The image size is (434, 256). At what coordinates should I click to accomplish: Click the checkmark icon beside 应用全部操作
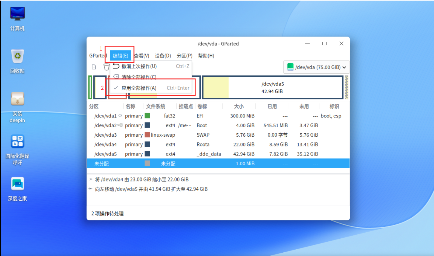click(116, 88)
